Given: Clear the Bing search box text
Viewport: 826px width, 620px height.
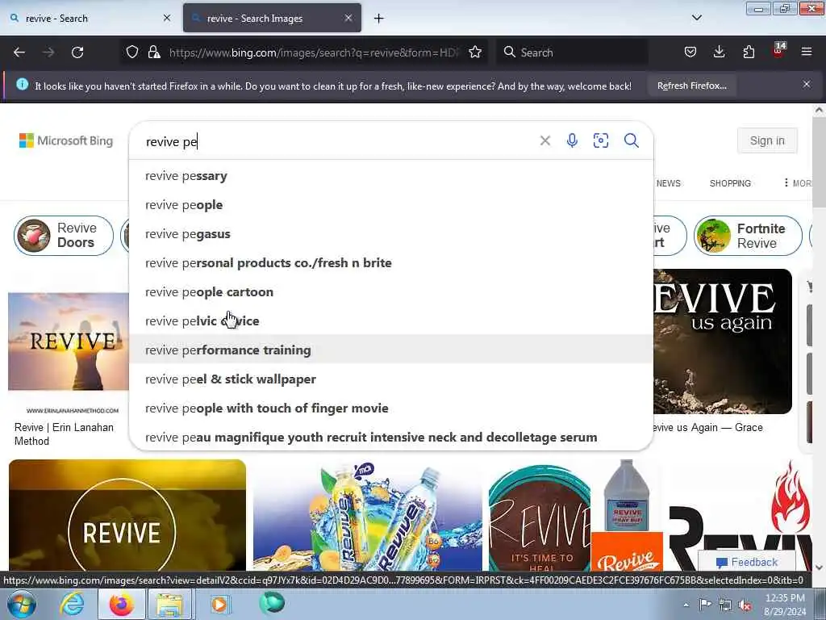Looking at the screenshot, I should [545, 140].
